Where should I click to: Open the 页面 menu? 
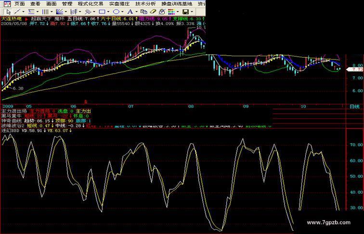click(20, 4)
